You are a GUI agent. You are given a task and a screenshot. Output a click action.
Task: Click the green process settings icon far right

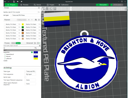(x=40, y=43)
